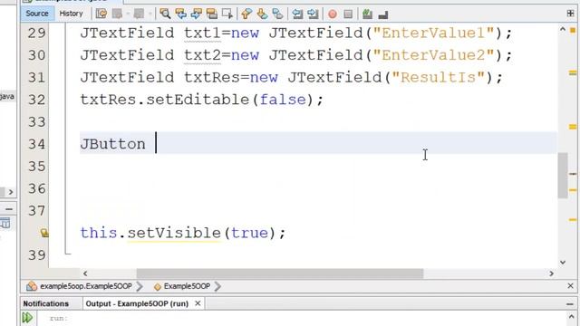Open the hint lightbulb beside setVisible line
Image resolution: width=580 pixels, height=326 pixels.
(44, 233)
